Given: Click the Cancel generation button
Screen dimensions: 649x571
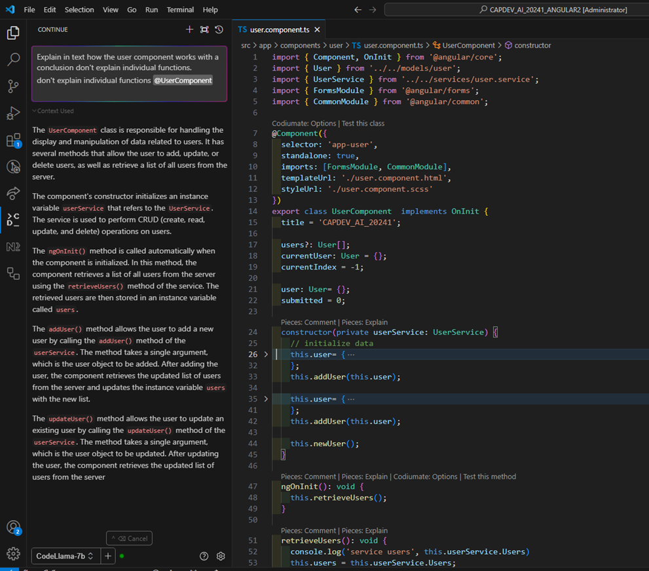Looking at the screenshot, I should pos(130,538).
